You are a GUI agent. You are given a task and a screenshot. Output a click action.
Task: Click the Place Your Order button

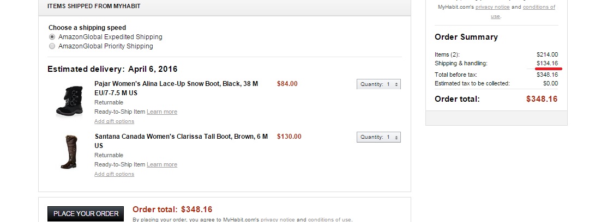(x=86, y=213)
